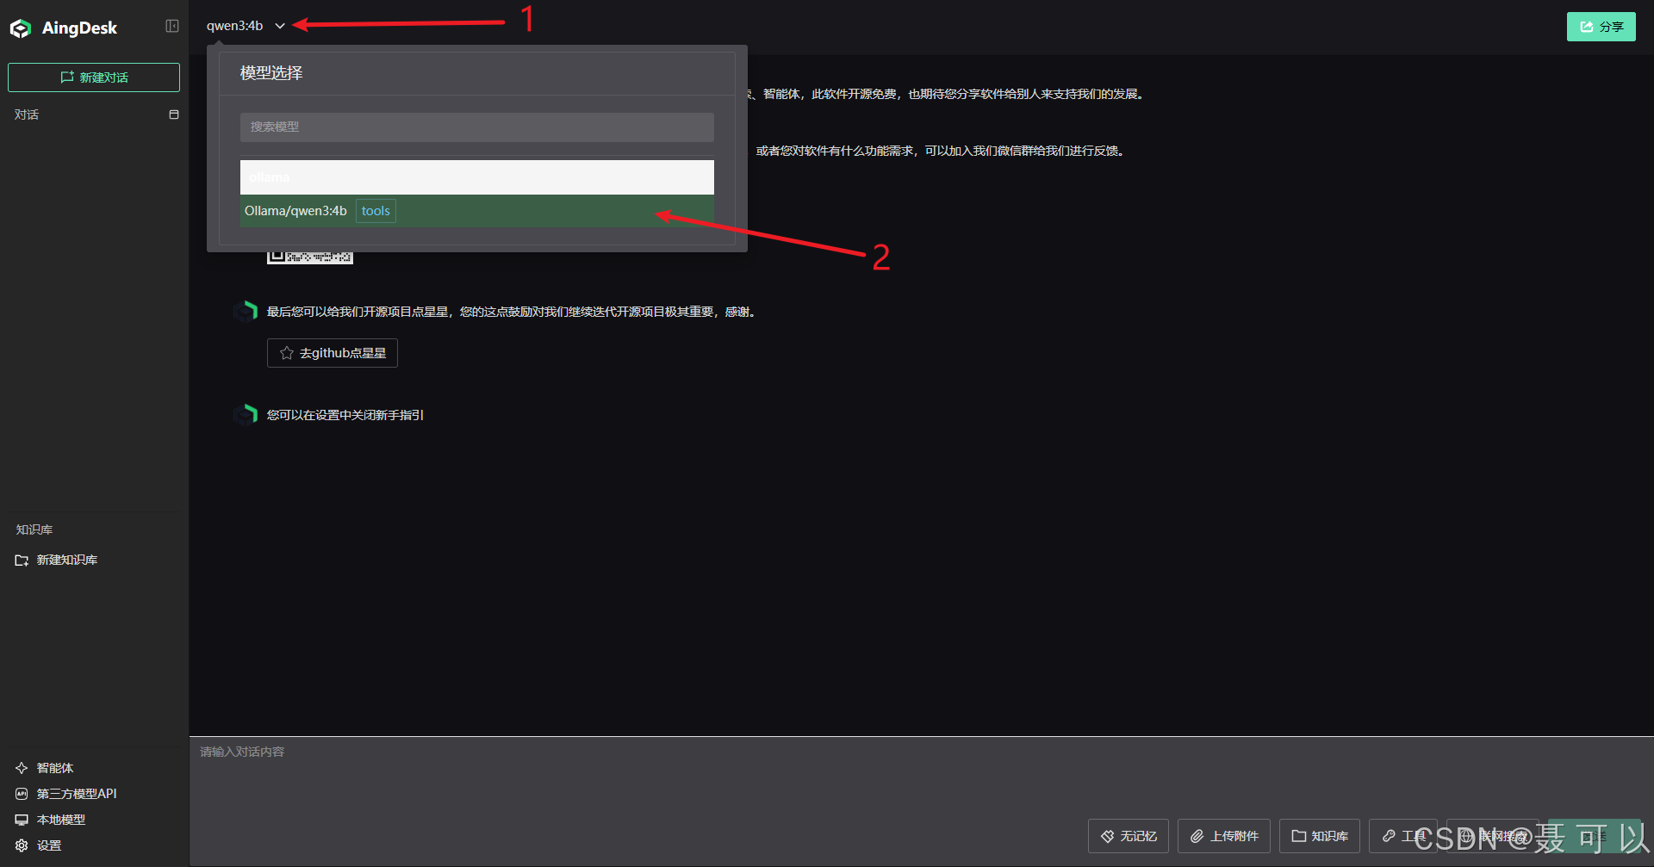
Task: Click the folder icon in 知识库 toolbar button
Action: (1298, 836)
